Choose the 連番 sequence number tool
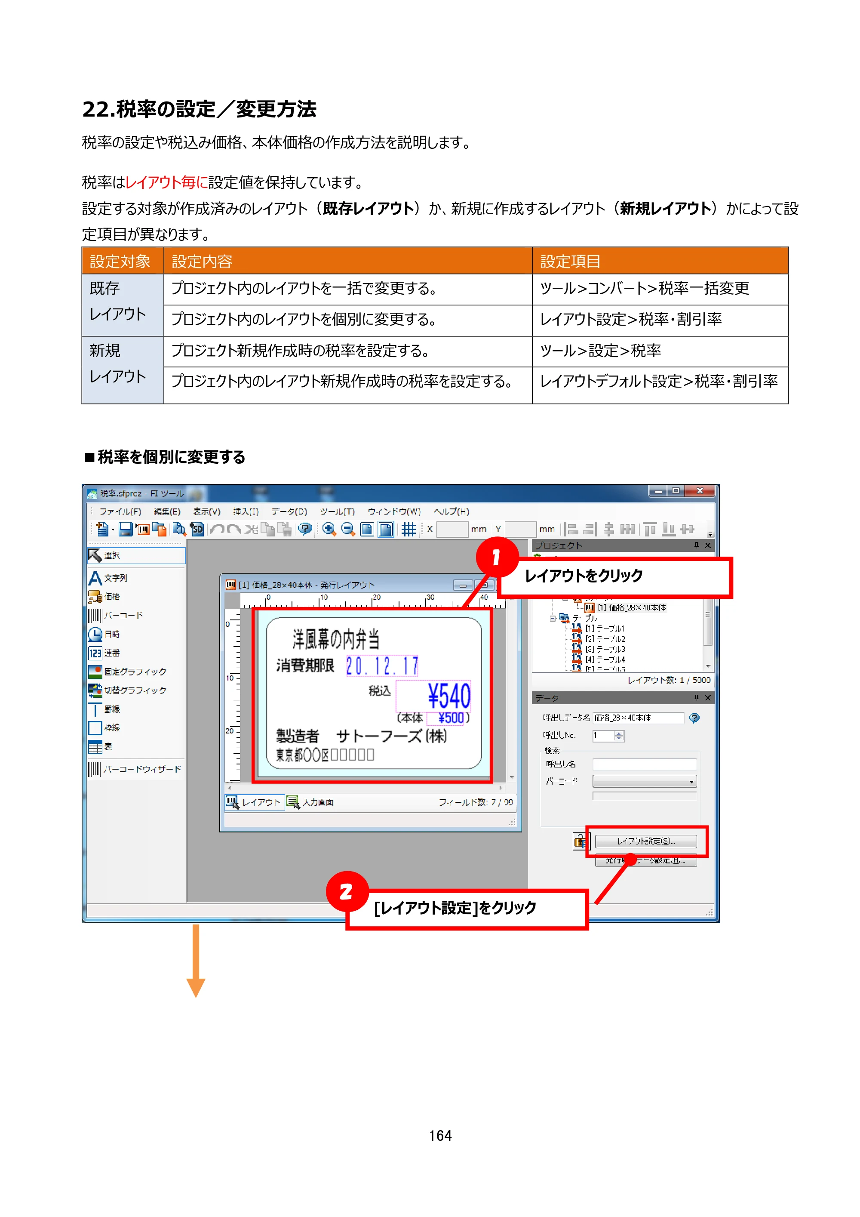This screenshot has height=1217, width=860. tap(104, 653)
